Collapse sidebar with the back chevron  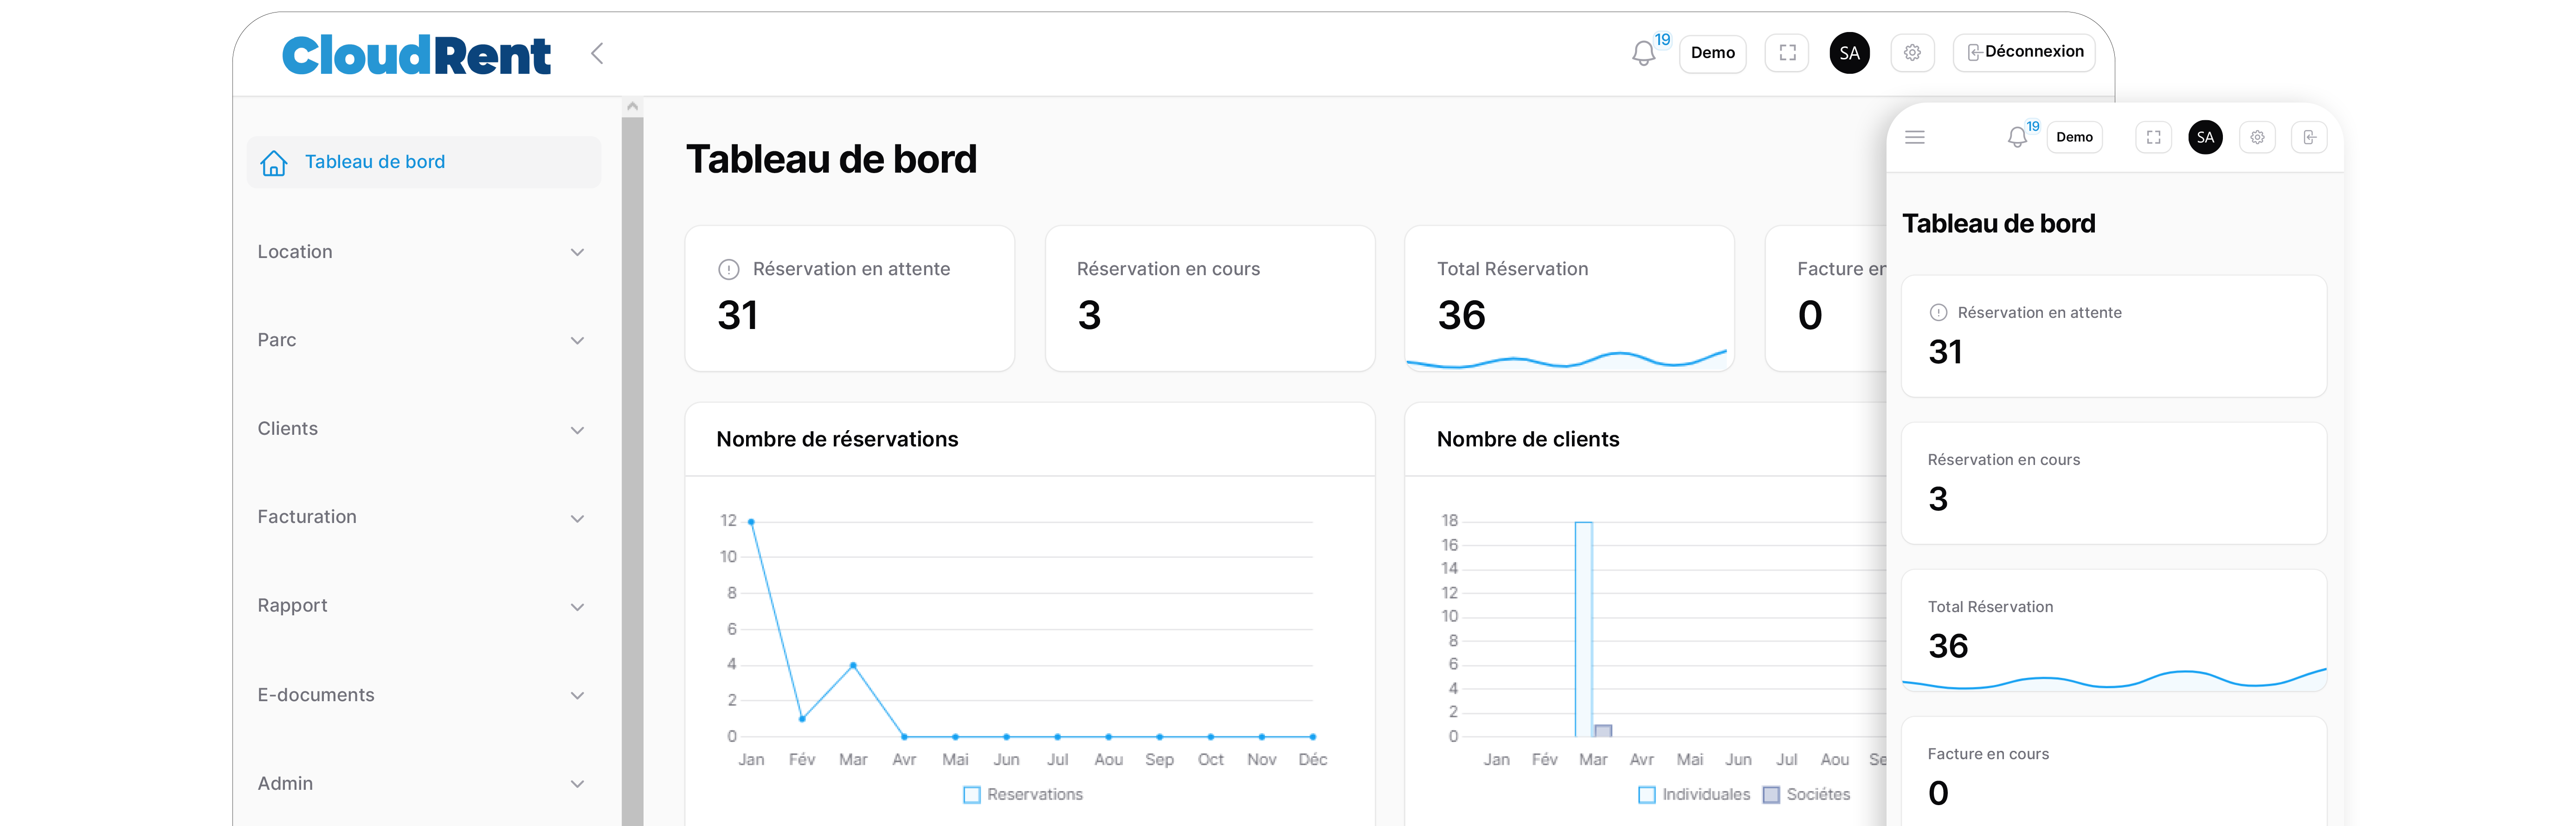(597, 54)
